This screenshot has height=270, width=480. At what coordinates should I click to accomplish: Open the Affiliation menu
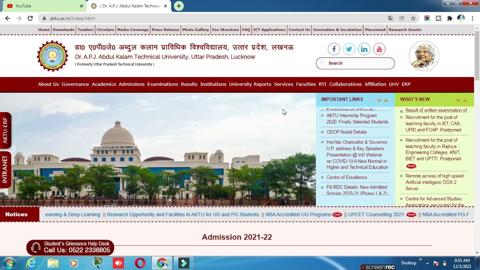pos(375,84)
